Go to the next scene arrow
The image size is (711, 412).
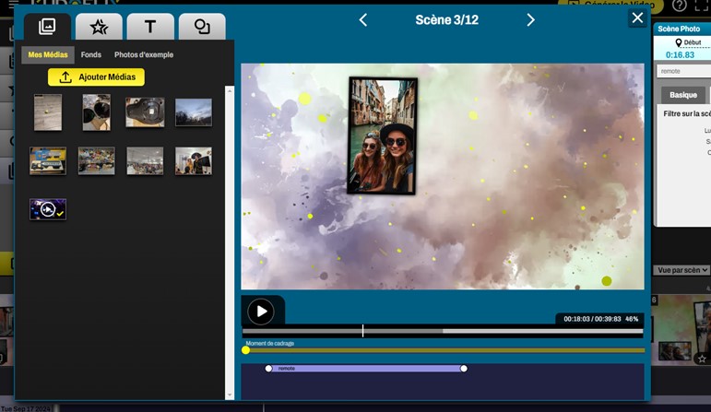coord(530,19)
